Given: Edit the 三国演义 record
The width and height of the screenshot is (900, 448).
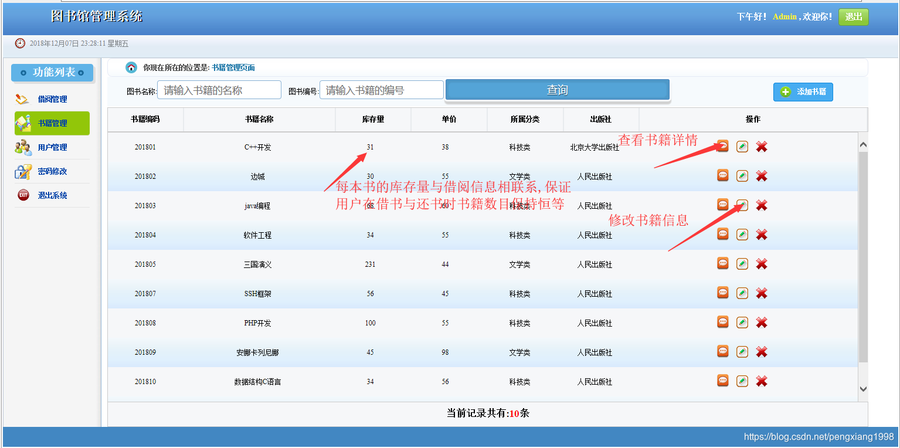Looking at the screenshot, I should pos(742,264).
